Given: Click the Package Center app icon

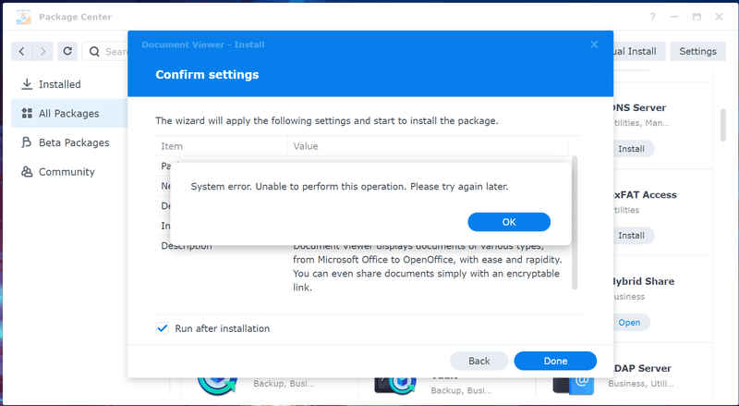Looking at the screenshot, I should (x=21, y=17).
